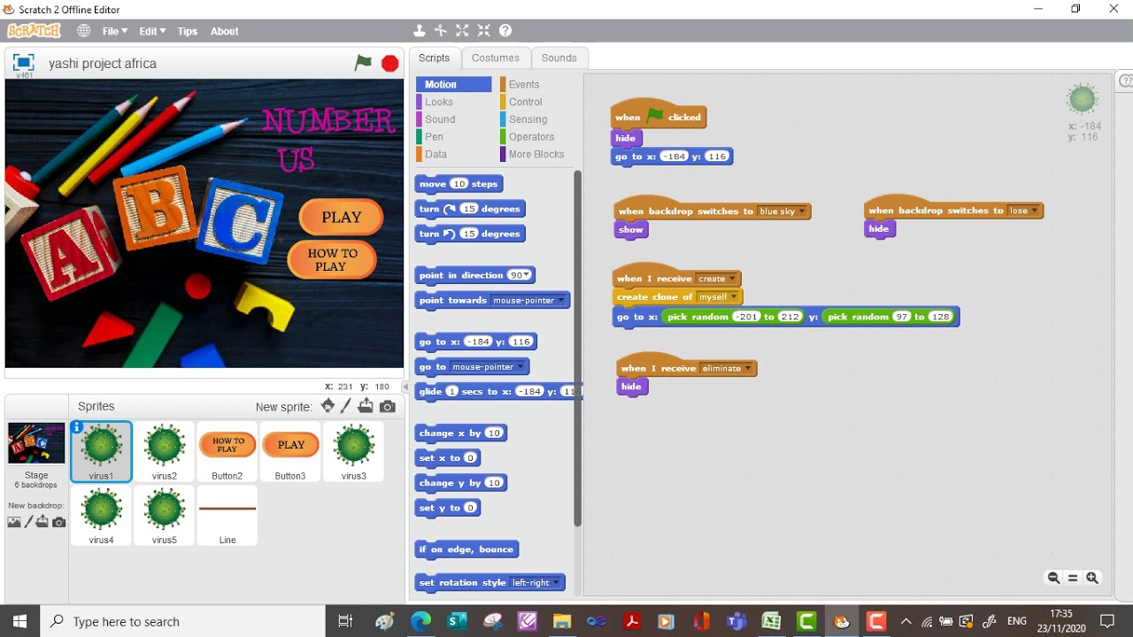Upload sprite from file

[x=366, y=406]
